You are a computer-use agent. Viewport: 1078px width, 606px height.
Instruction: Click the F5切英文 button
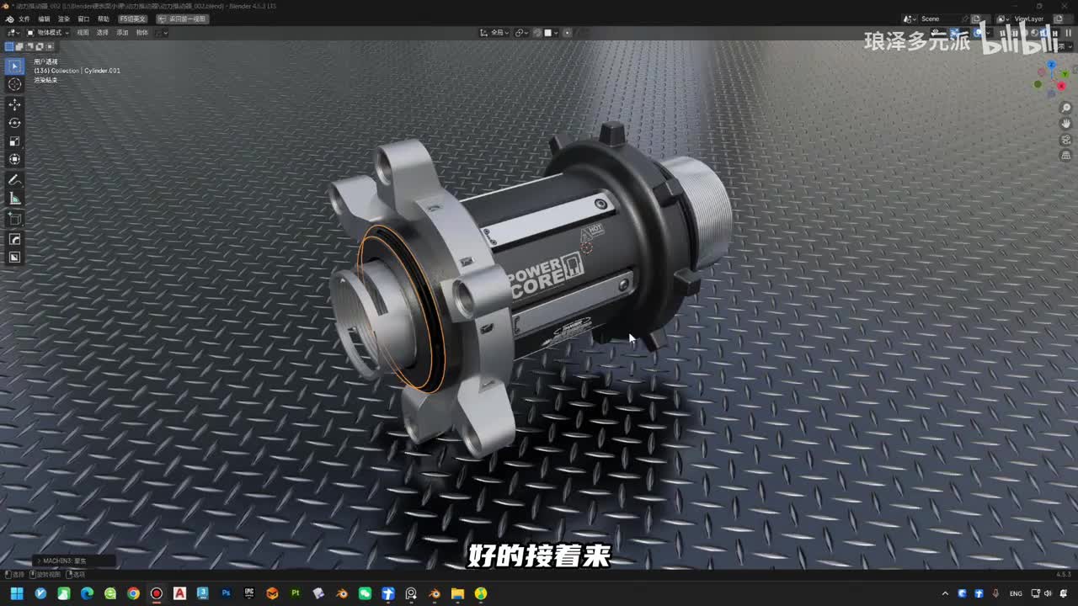click(132, 19)
